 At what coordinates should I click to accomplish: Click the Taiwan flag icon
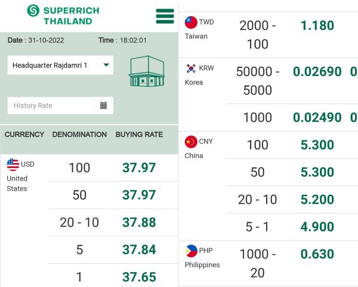(x=191, y=22)
